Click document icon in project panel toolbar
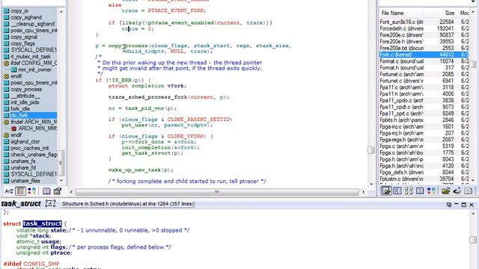Image resolution: width=479 pixels, height=269 pixels. (468, 191)
